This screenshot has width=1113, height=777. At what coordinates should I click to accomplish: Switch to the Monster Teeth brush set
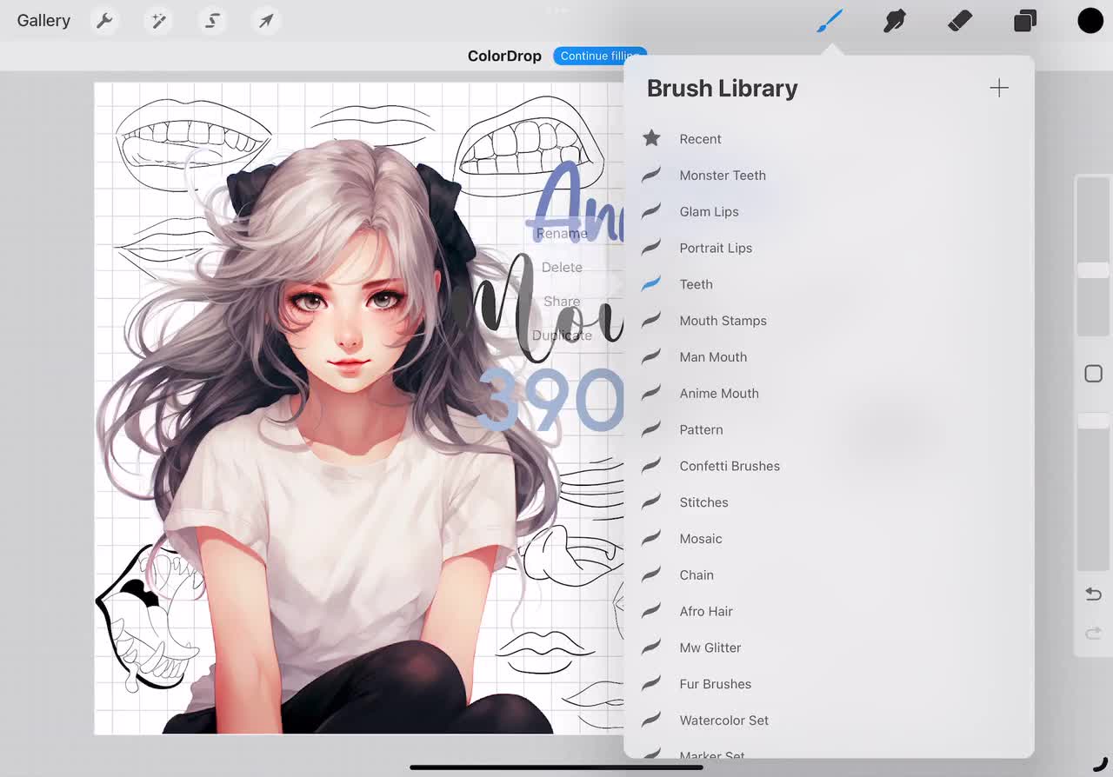click(x=723, y=175)
